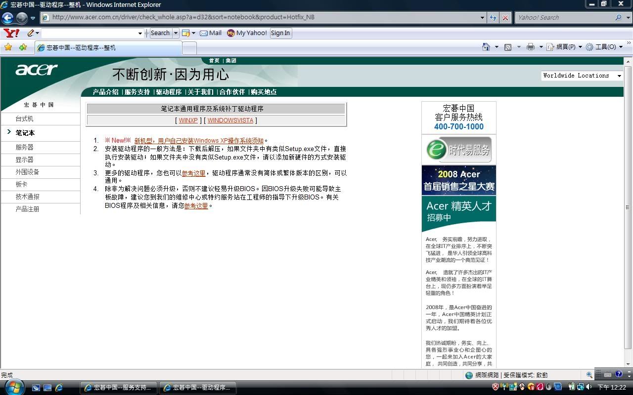The width and height of the screenshot is (633, 395).
Task: Expand the Yahoo toolbar Search button dropdown arrow
Action: [176, 33]
